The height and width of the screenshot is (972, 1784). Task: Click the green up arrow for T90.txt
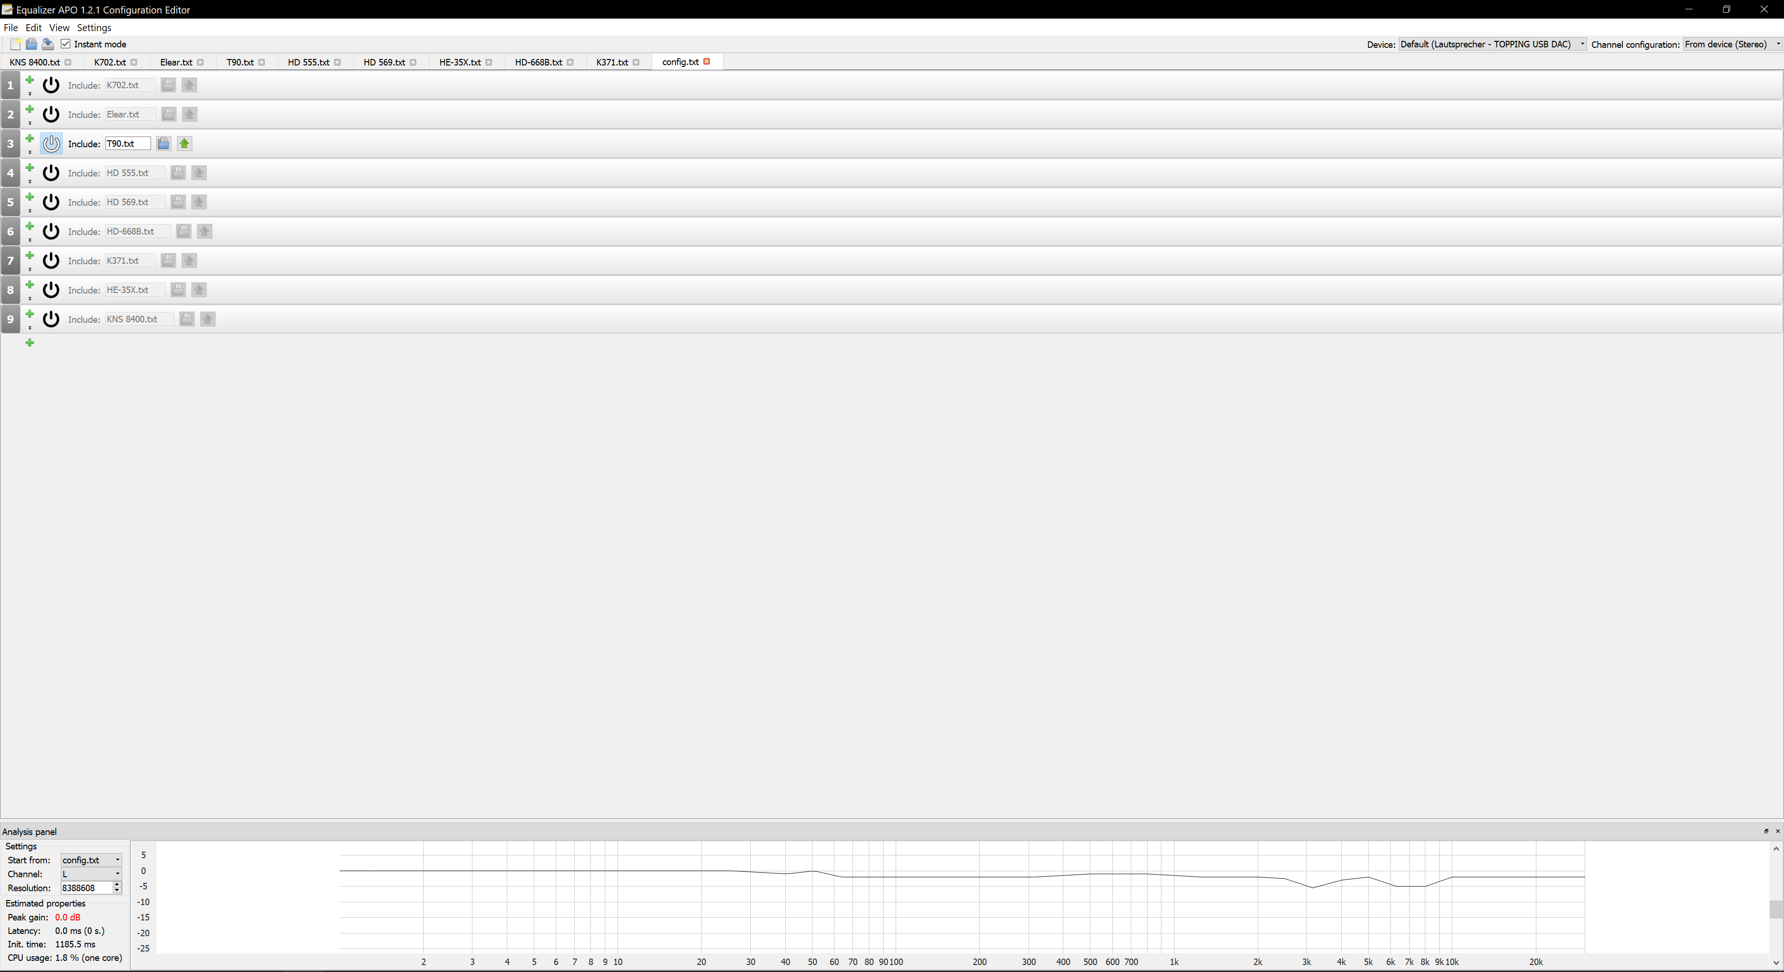(184, 144)
